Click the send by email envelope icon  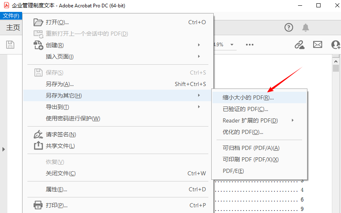point(318,45)
